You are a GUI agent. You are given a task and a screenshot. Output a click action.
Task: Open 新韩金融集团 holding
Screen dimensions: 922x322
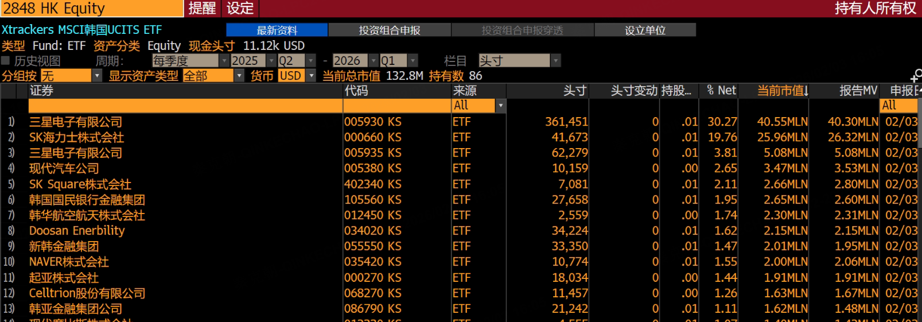(64, 246)
